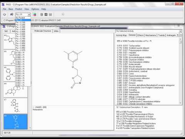The width and height of the screenshot is (185, 139).
Task: Pick 'Pa > 0.500' from the list
Action: pos(23,32)
